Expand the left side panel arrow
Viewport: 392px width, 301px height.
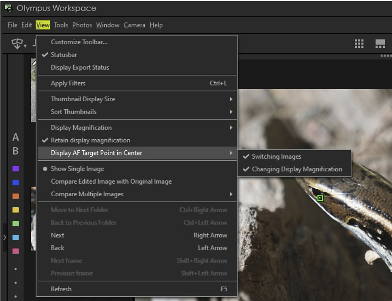[x=5, y=237]
